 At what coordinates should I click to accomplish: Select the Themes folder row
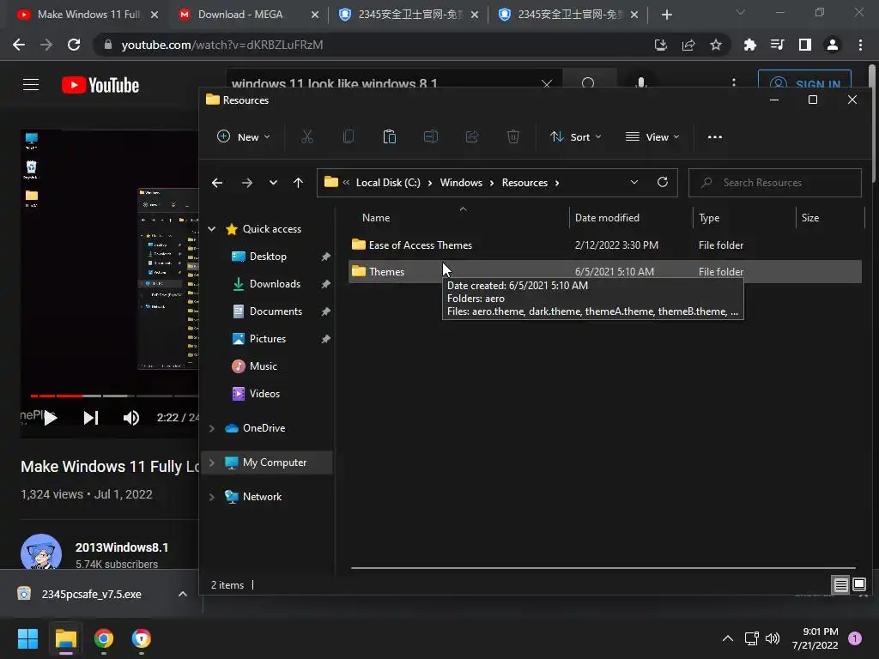pos(605,271)
